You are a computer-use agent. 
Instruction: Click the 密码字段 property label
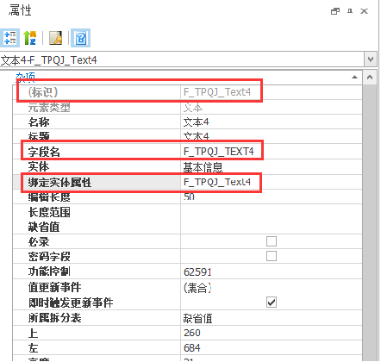coord(49,257)
